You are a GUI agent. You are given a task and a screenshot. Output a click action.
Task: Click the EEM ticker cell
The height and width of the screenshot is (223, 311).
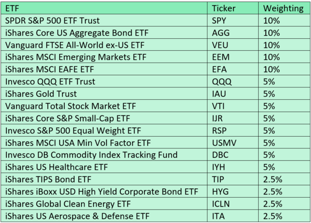point(233,57)
